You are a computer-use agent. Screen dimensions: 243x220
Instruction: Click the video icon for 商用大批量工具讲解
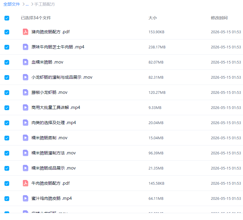pos(26,107)
